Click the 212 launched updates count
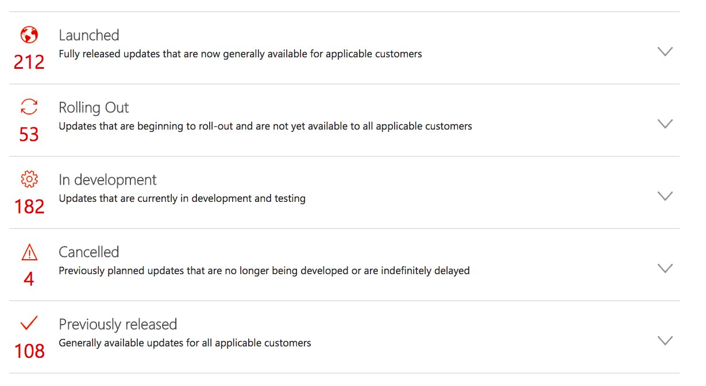Screen dimensions: 706x386 click(x=29, y=62)
